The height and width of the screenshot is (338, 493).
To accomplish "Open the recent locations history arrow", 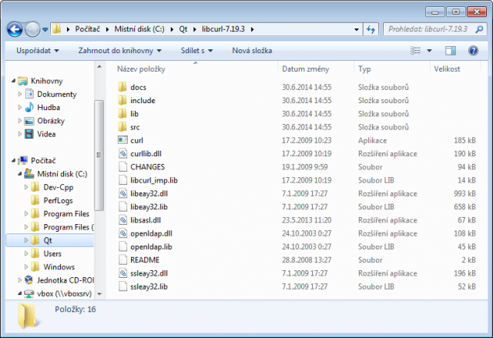I will click(x=45, y=29).
